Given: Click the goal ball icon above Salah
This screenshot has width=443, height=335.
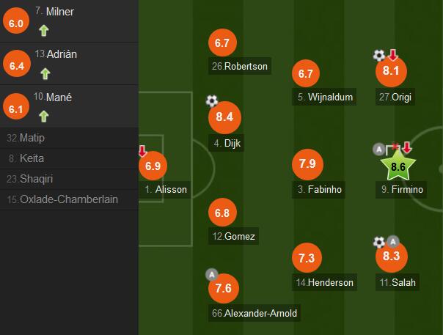Looking at the screenshot, I should [379, 243].
